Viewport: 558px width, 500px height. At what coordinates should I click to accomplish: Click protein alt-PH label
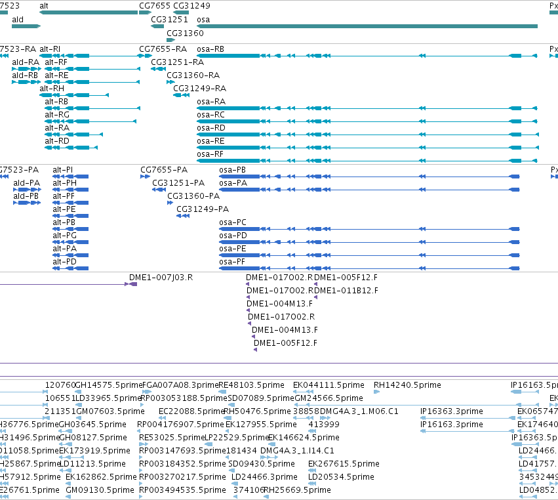pyautogui.click(x=64, y=183)
